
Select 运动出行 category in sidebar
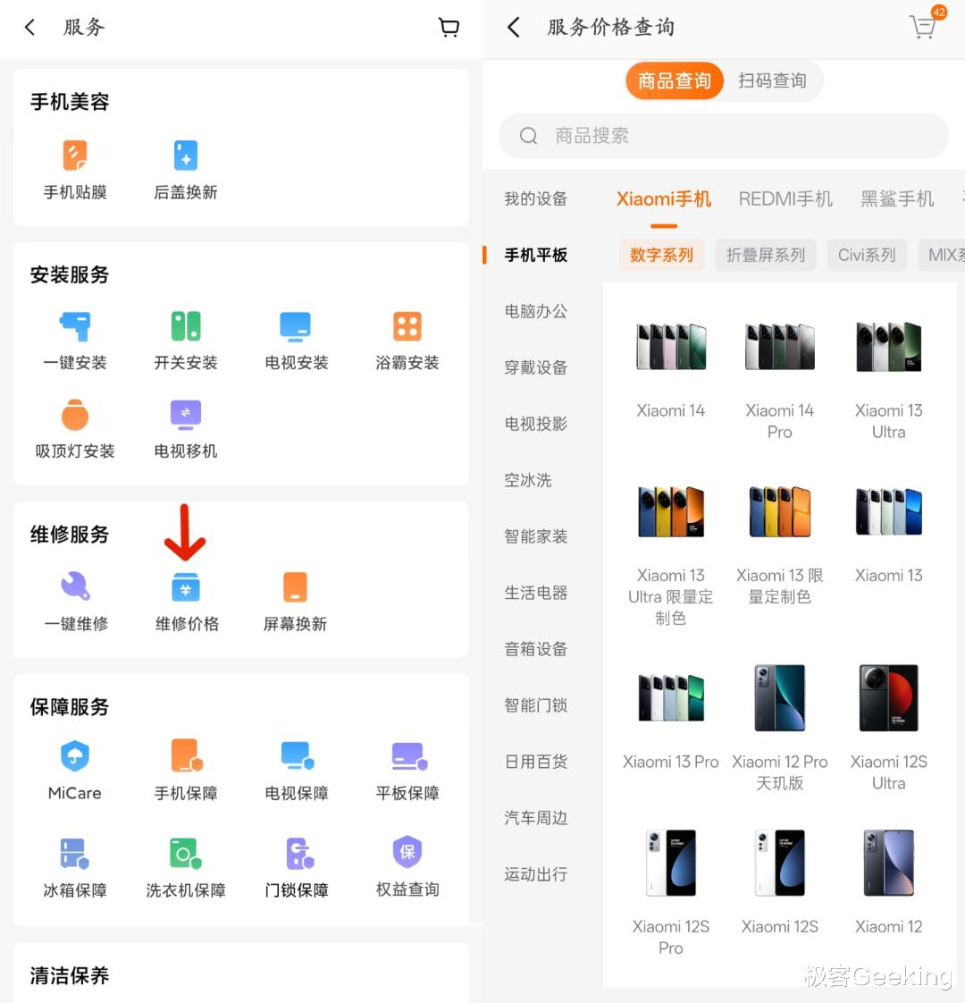[535, 874]
